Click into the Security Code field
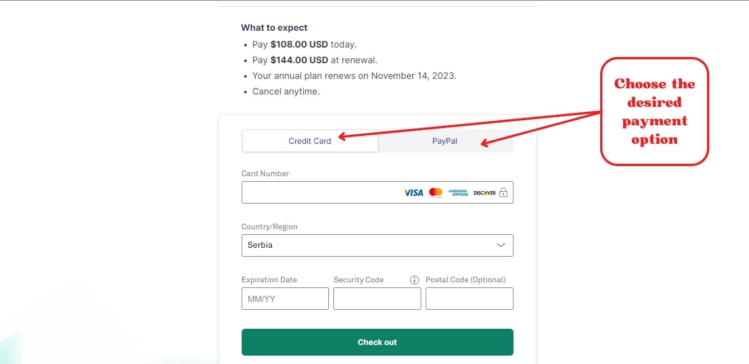 pyautogui.click(x=377, y=299)
